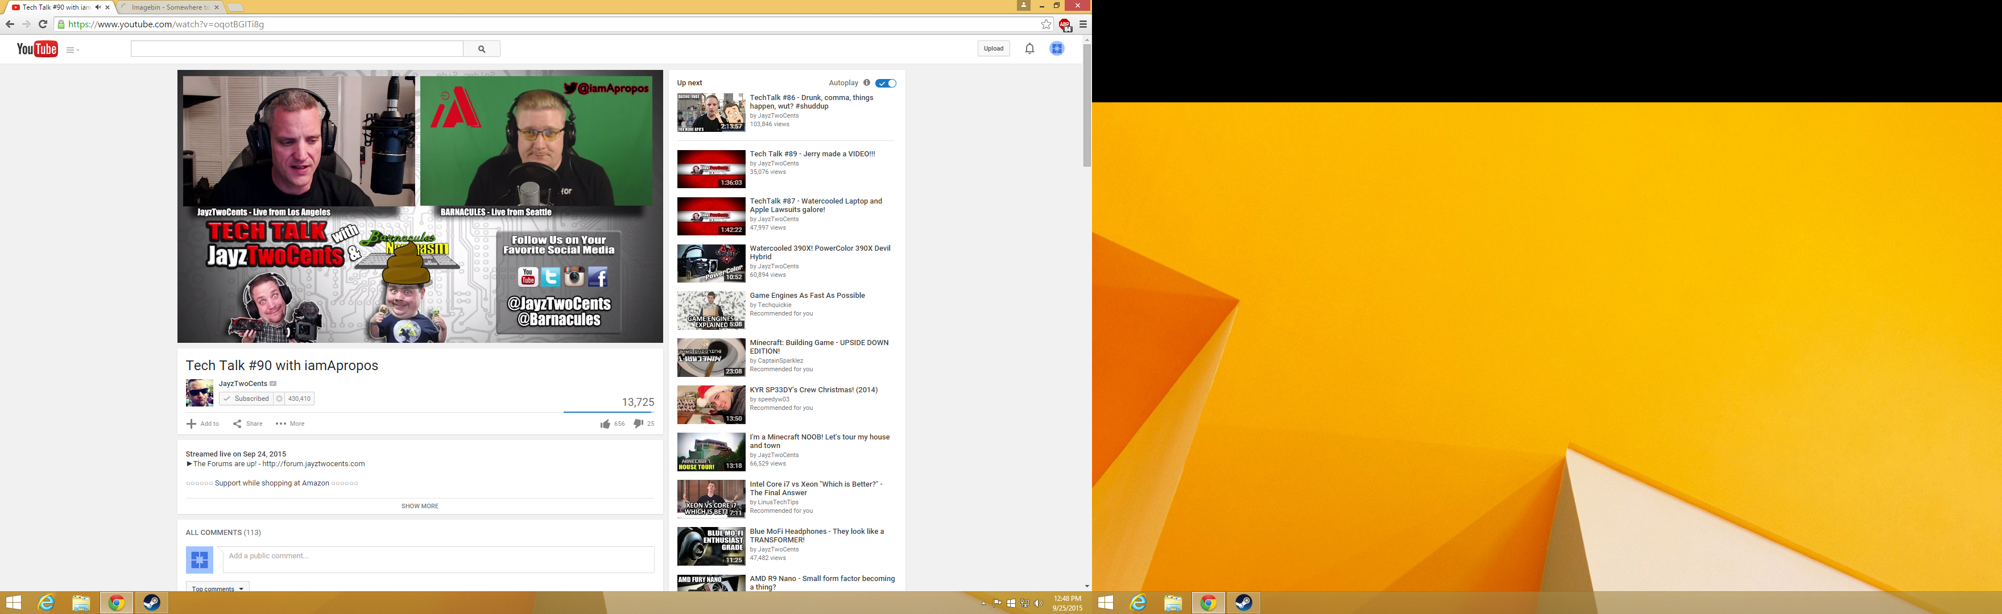Close the Imagebin tab

pyautogui.click(x=217, y=7)
